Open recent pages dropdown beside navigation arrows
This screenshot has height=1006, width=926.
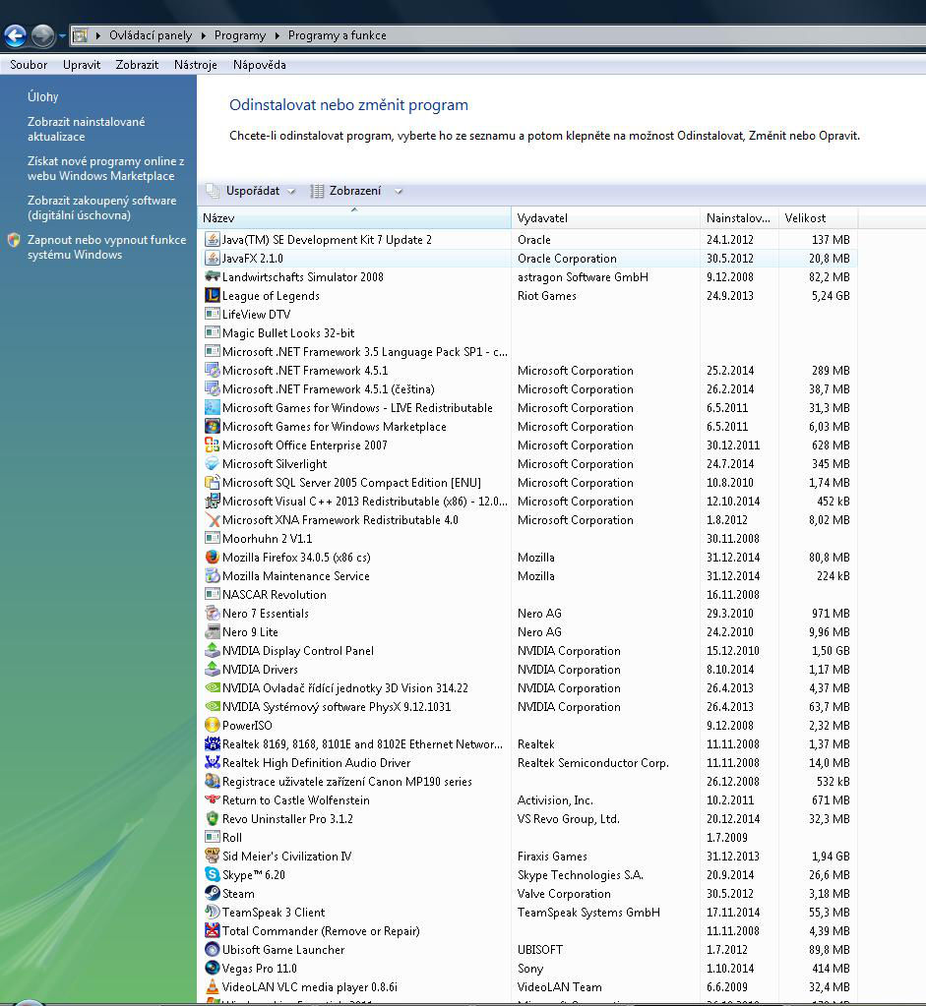(62, 36)
